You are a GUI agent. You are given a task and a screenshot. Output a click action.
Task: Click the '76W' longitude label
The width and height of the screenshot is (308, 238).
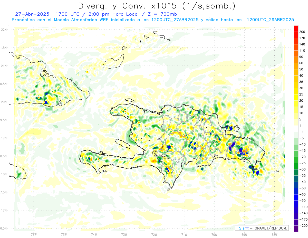point(34,234)
